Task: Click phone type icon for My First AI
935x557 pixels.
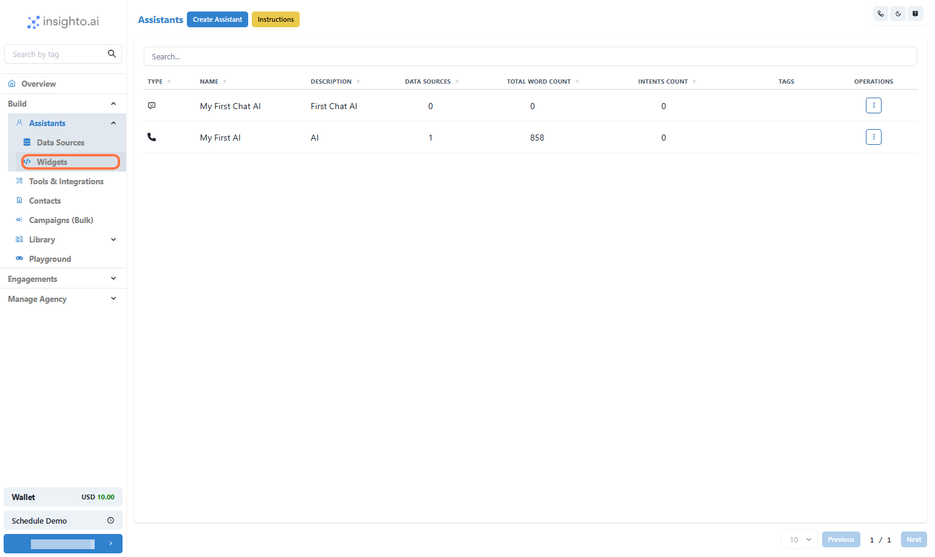Action: pos(152,137)
